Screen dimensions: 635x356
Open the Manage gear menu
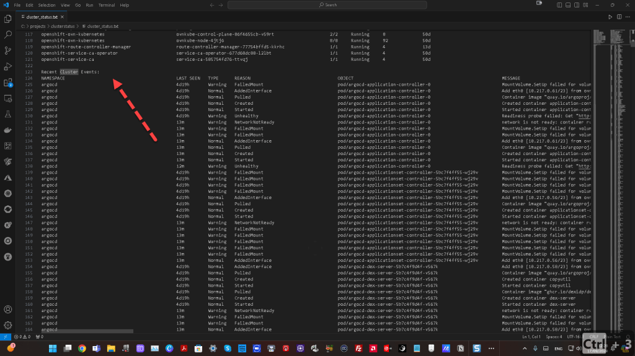7,325
